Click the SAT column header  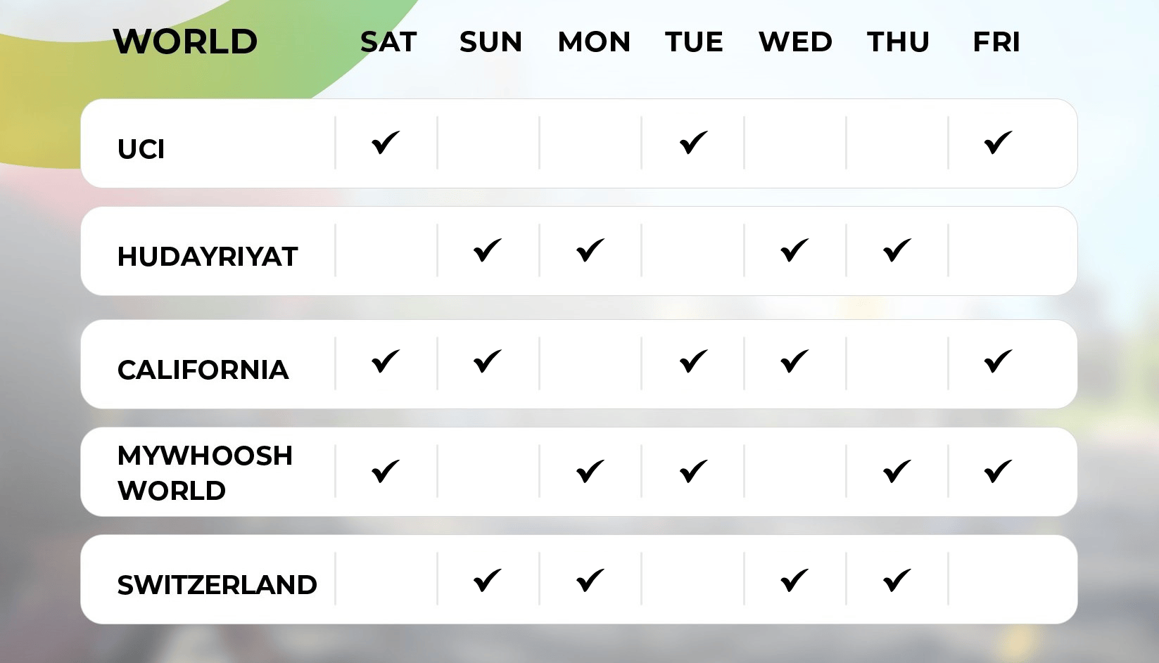(388, 42)
